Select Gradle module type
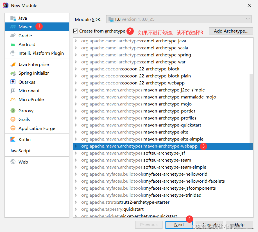This screenshot has height=232, width=258. 37,36
